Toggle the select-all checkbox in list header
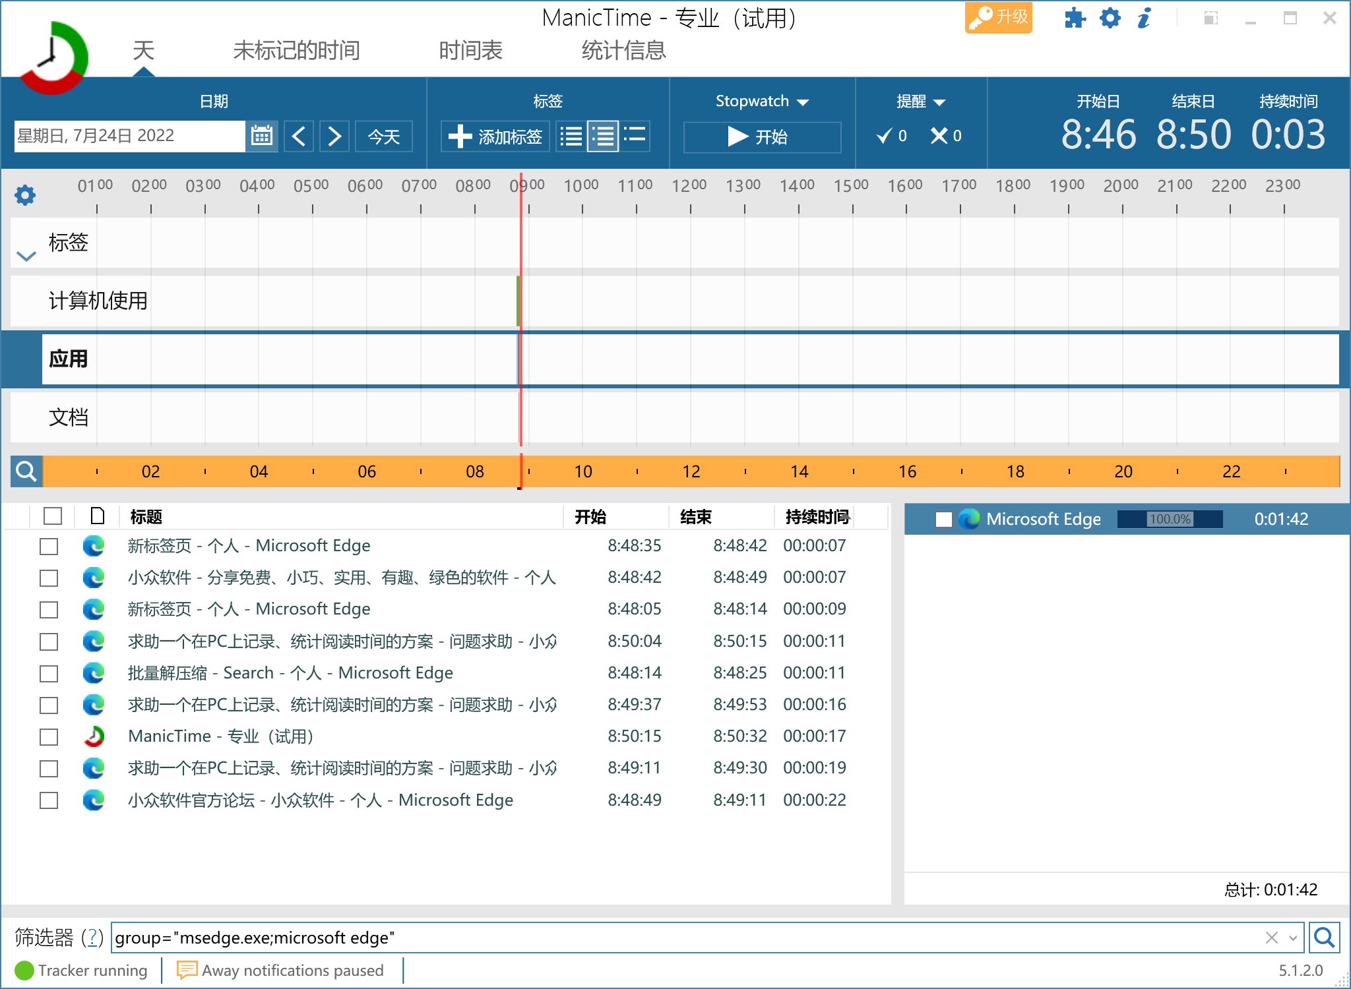This screenshot has height=989, width=1351. 53,516
